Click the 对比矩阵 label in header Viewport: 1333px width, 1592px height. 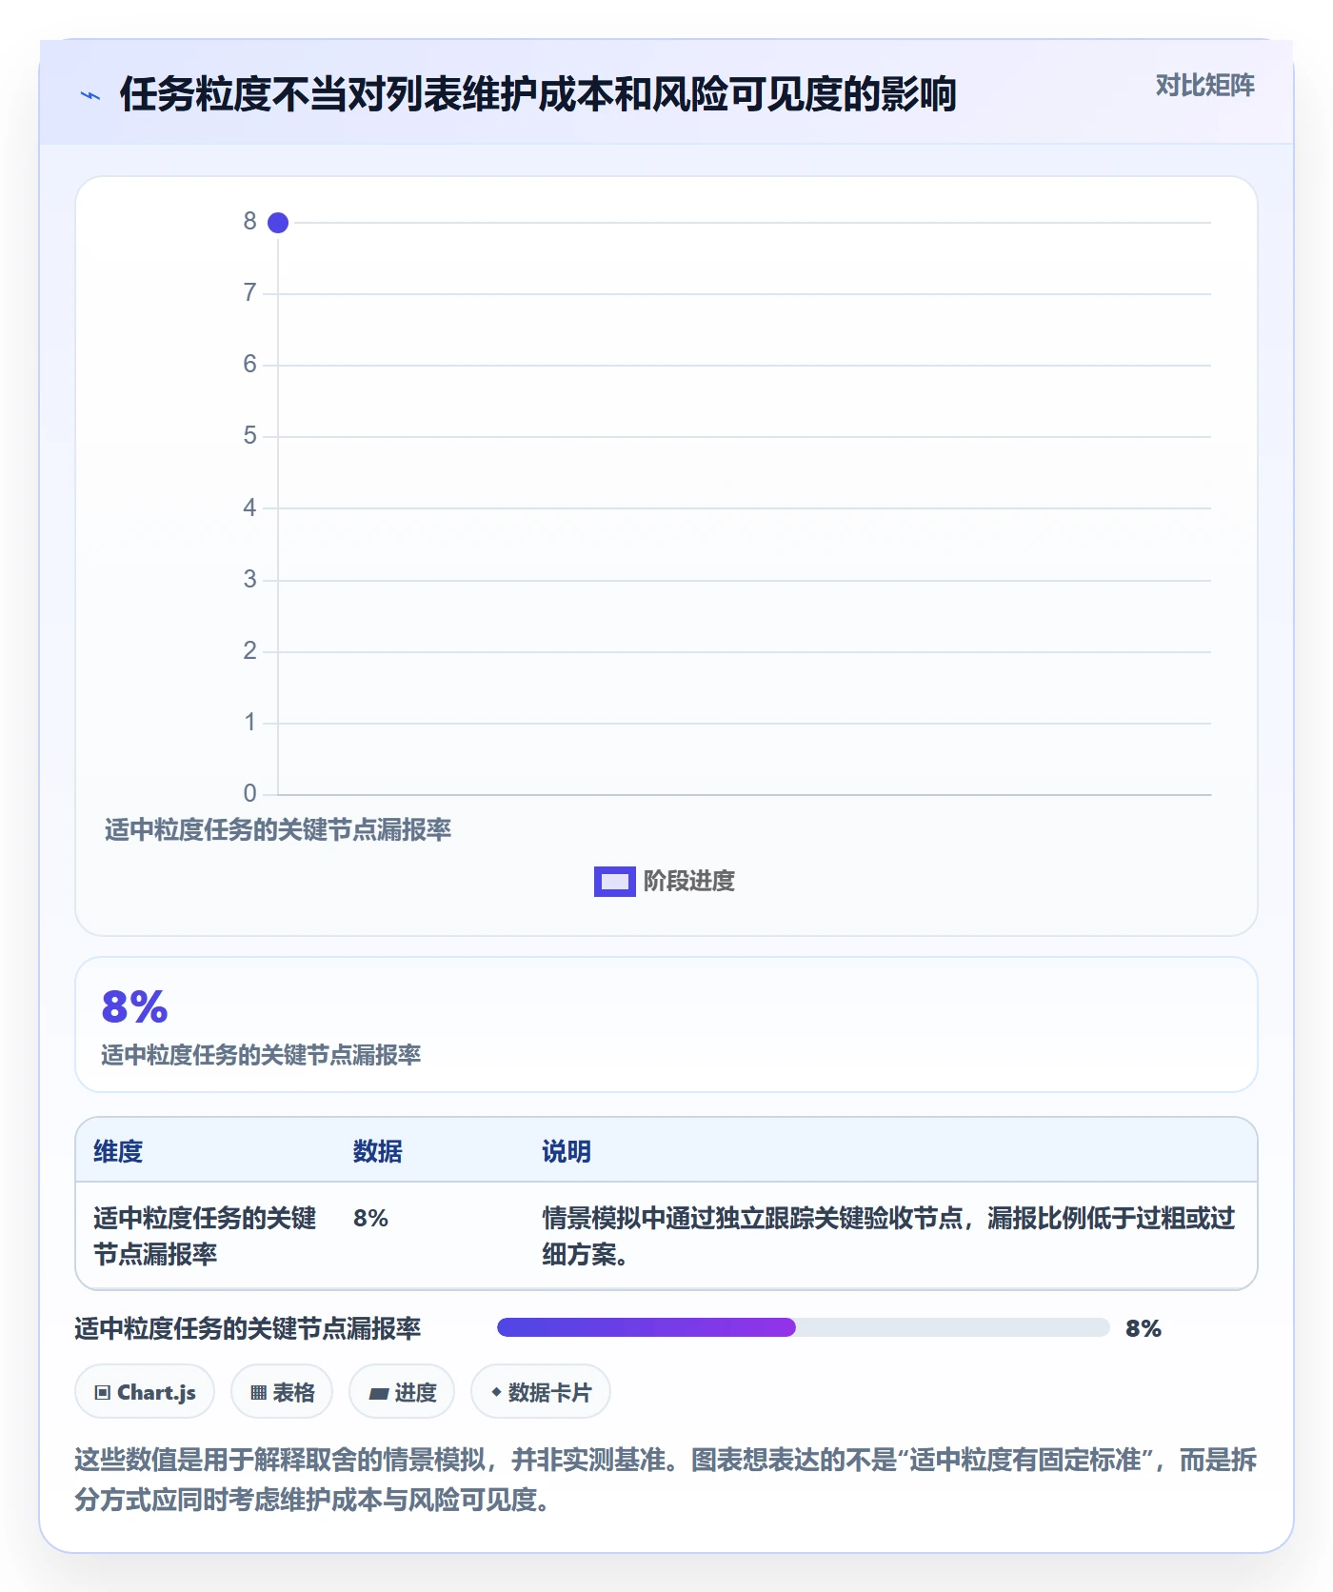(1204, 86)
